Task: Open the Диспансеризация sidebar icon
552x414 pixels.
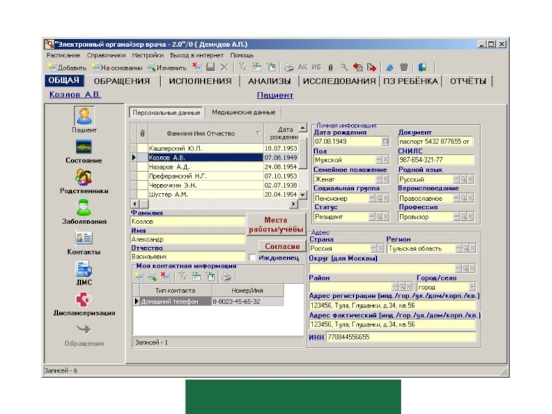Action: tap(83, 299)
